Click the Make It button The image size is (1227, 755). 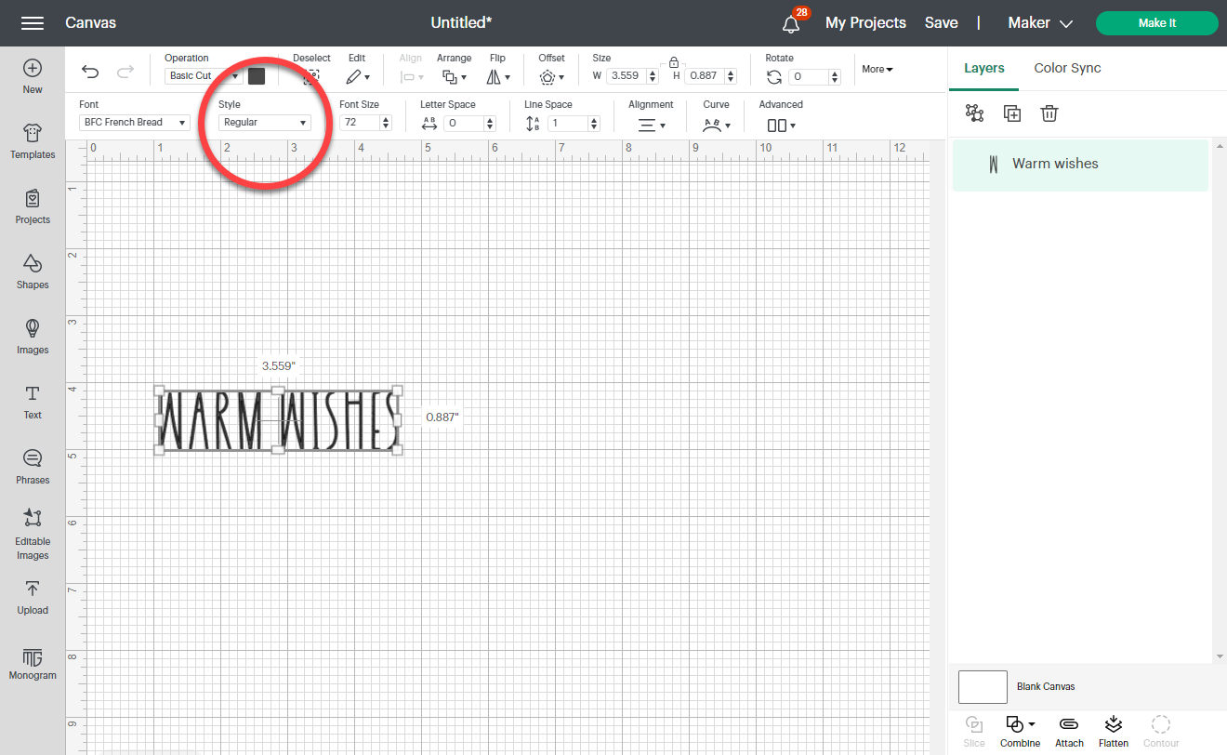(x=1156, y=22)
